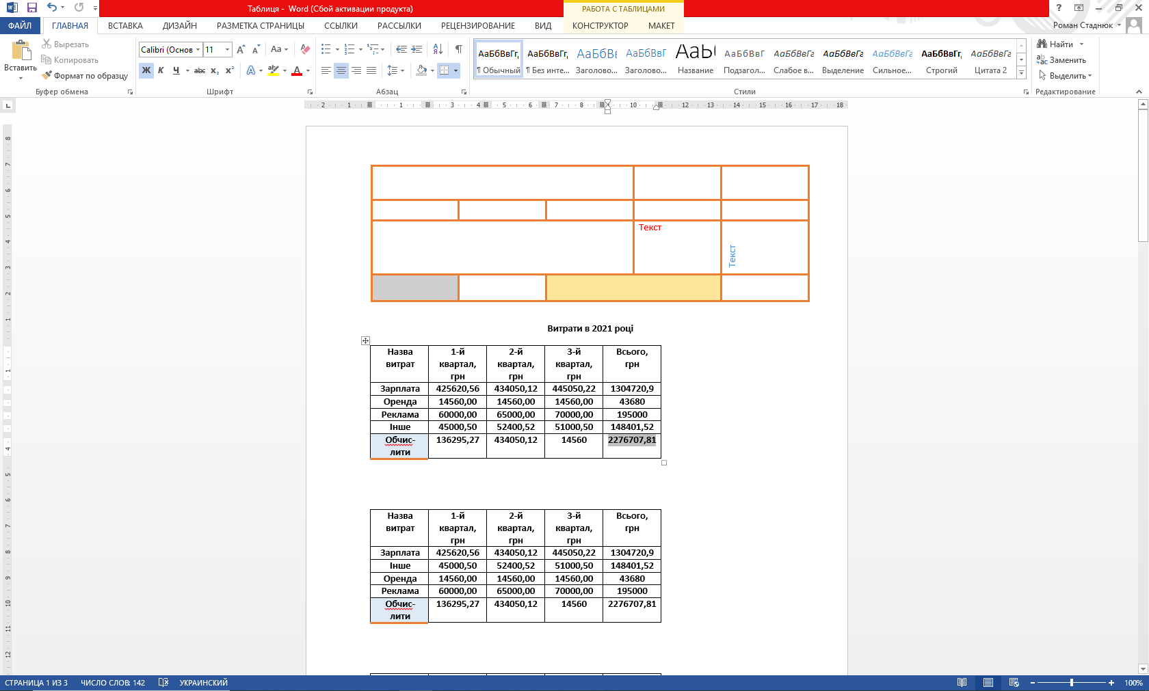The image size is (1149, 691).
Task: Open the КОНСТРУКТОР table tools tab
Action: 600,26
